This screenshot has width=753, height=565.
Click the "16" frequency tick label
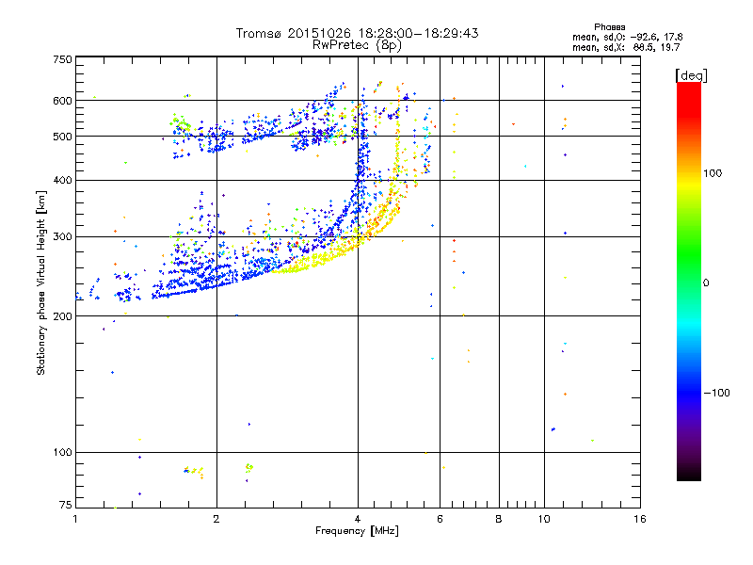(x=640, y=519)
